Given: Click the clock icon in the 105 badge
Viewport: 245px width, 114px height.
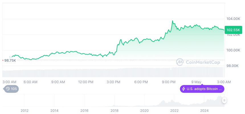Looking at the screenshot, I should [8, 89].
